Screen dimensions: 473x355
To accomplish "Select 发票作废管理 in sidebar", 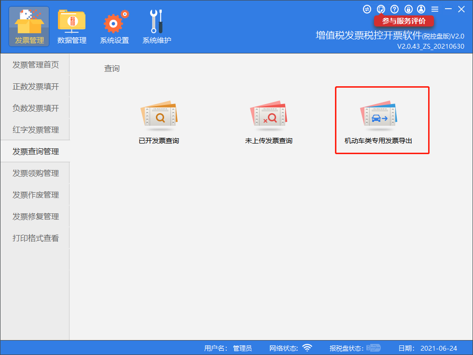I will point(35,195).
